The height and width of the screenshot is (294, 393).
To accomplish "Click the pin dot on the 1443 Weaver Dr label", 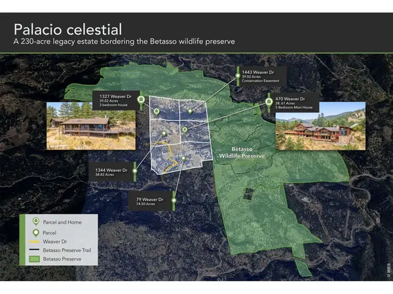I will [238, 76].
